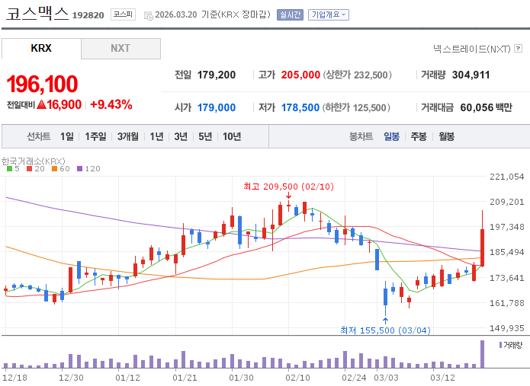Select the 5년 line chart period

pyautogui.click(x=205, y=136)
